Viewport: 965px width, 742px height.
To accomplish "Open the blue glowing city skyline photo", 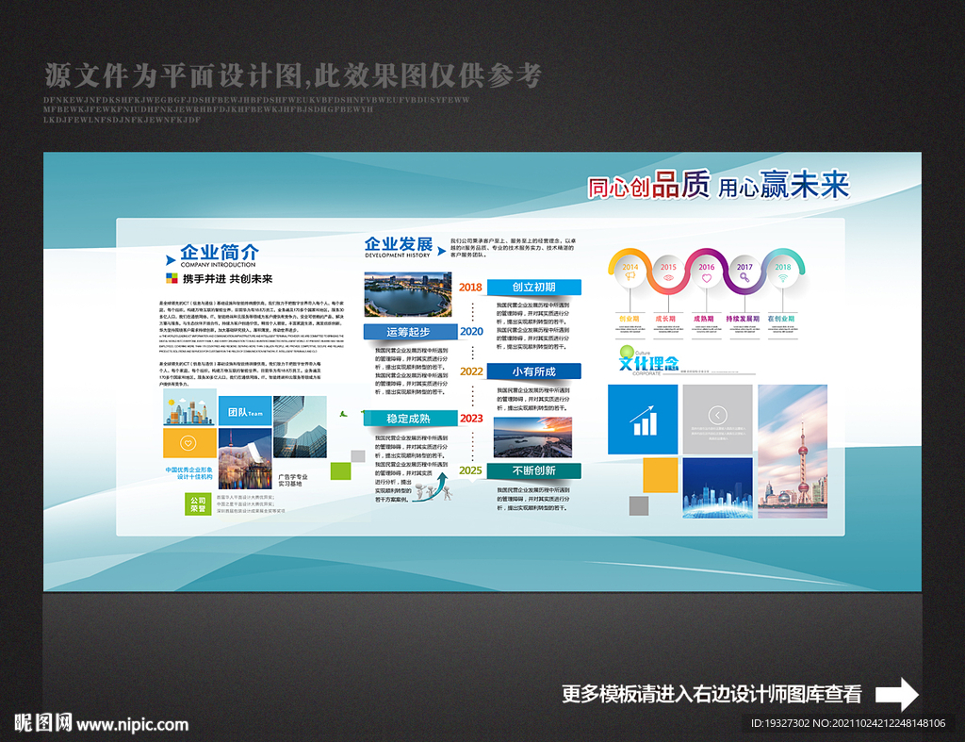I will (x=717, y=487).
